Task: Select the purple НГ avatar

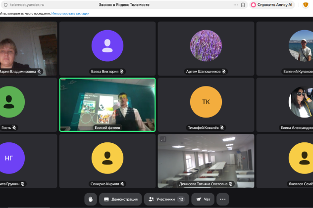Action: (x=12, y=158)
